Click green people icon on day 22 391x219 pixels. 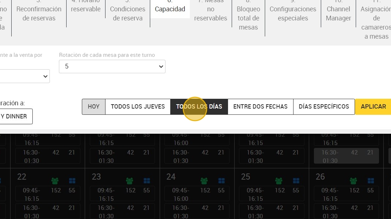(55, 180)
